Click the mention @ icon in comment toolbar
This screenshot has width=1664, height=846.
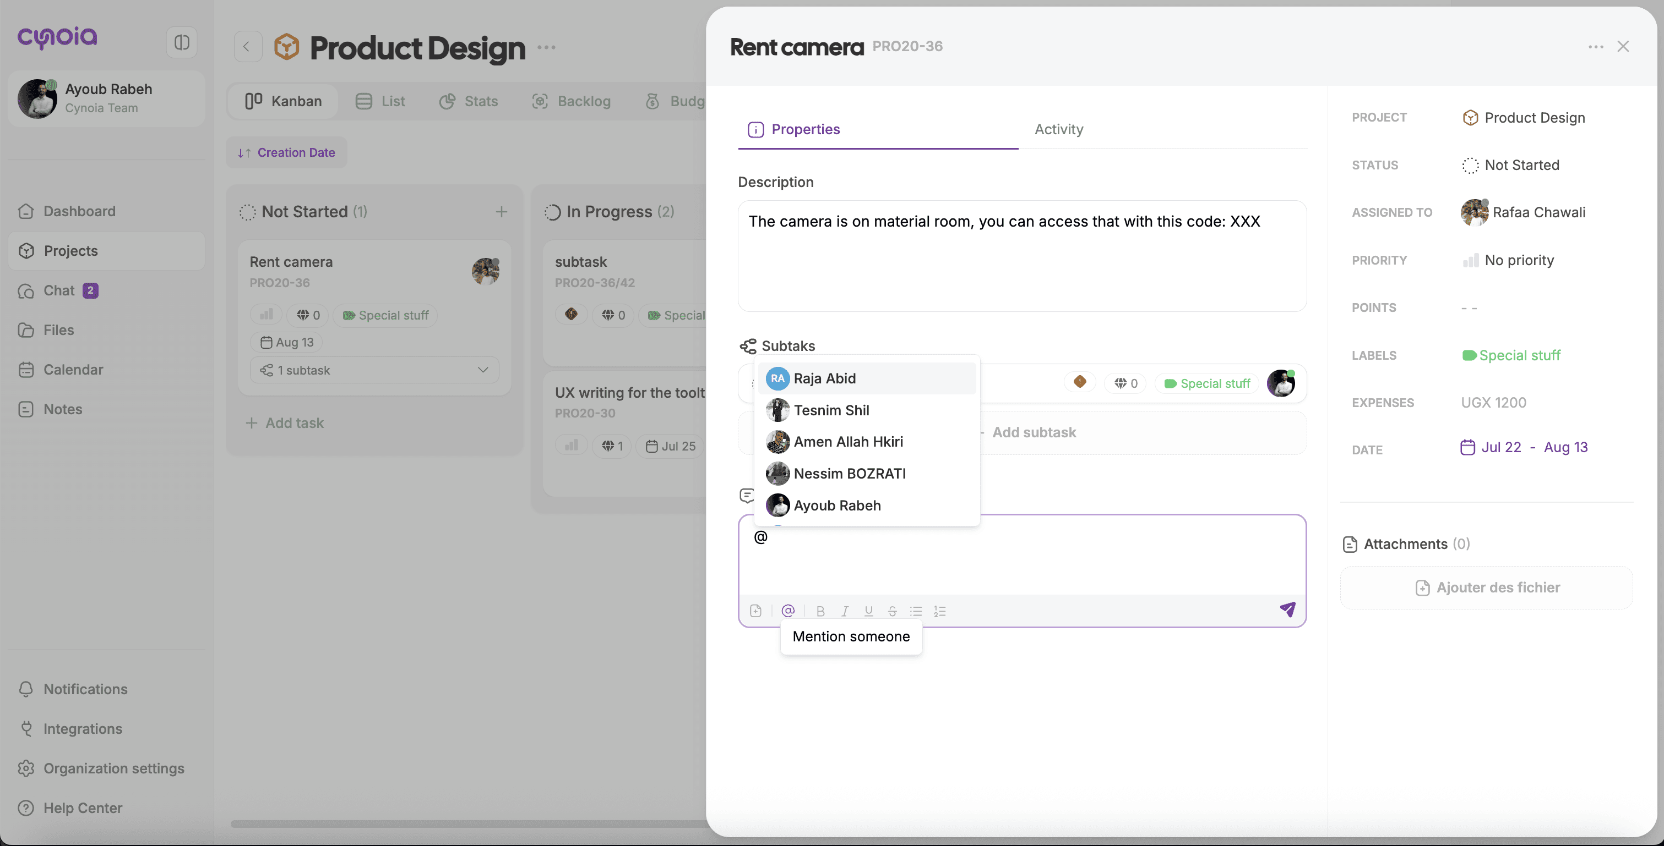click(787, 611)
